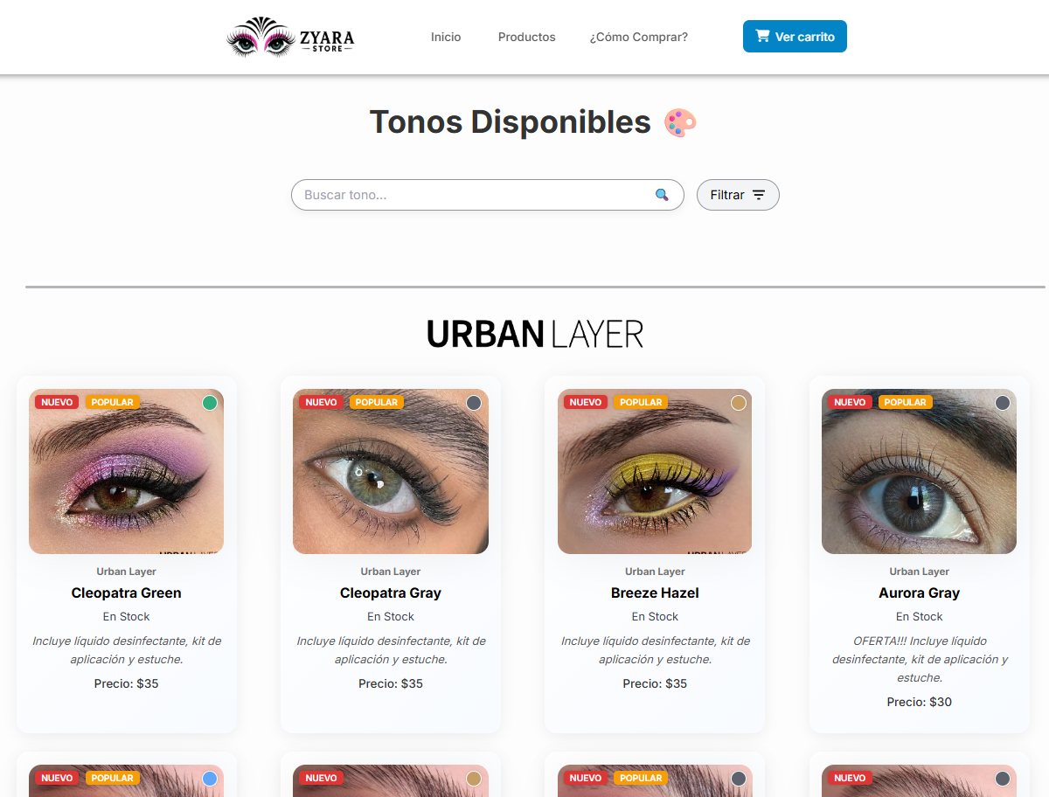1049x797 pixels.
Task: Open the Cleopatra Green eye photo
Action: pyautogui.click(x=126, y=471)
